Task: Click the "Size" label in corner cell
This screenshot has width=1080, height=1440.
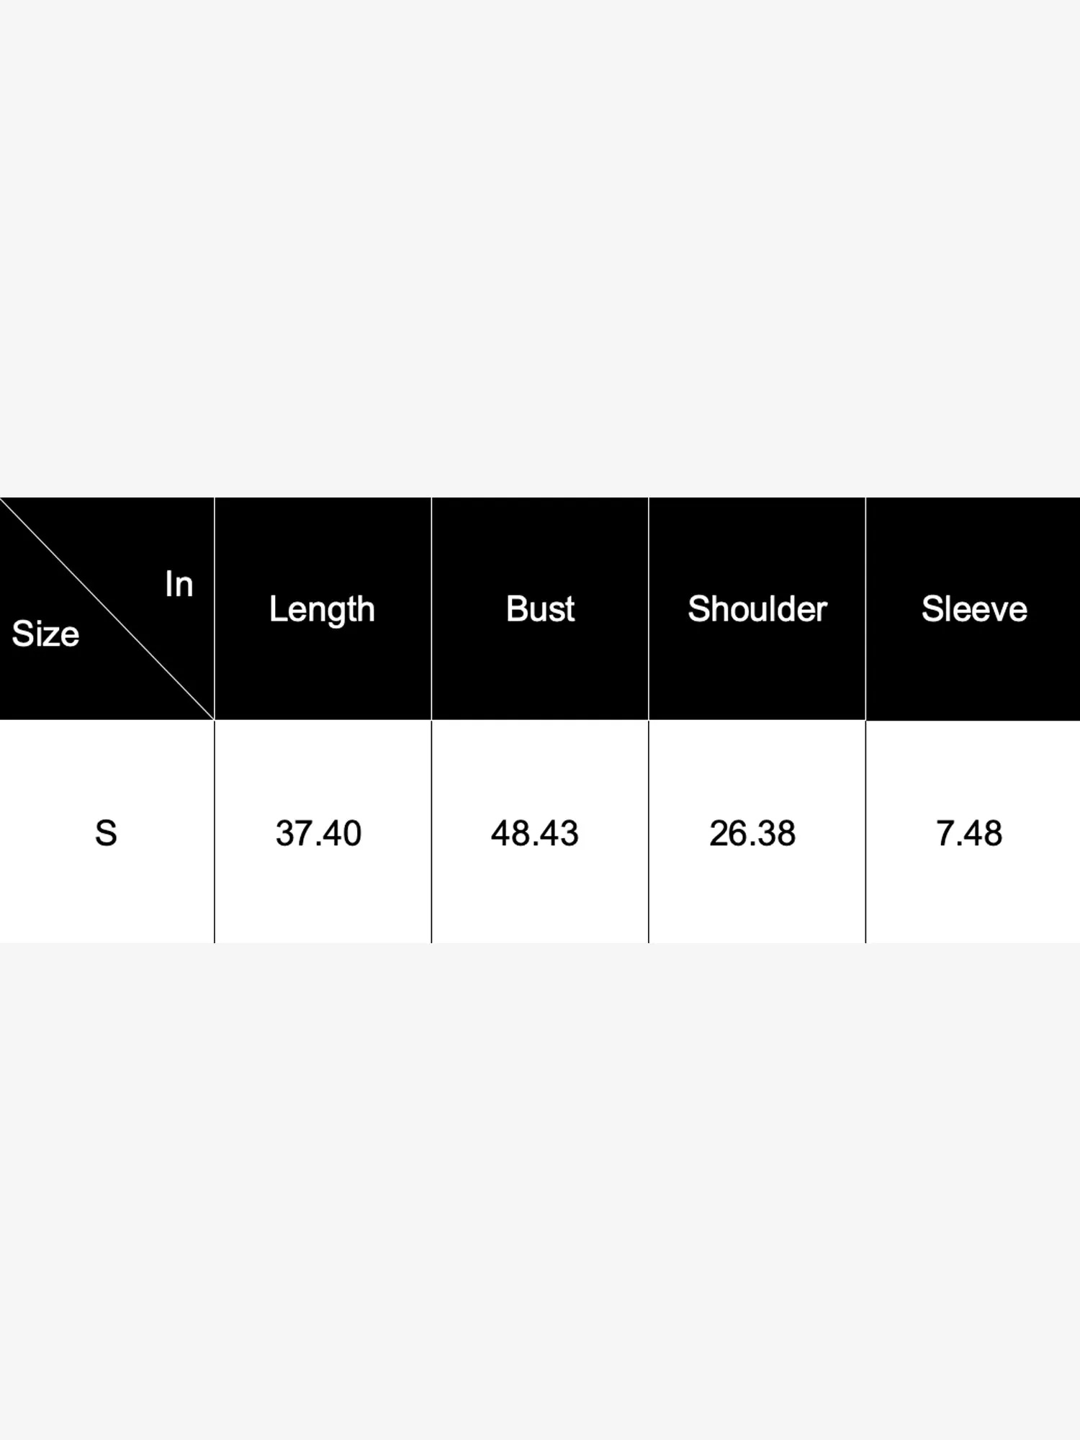Action: coord(45,634)
